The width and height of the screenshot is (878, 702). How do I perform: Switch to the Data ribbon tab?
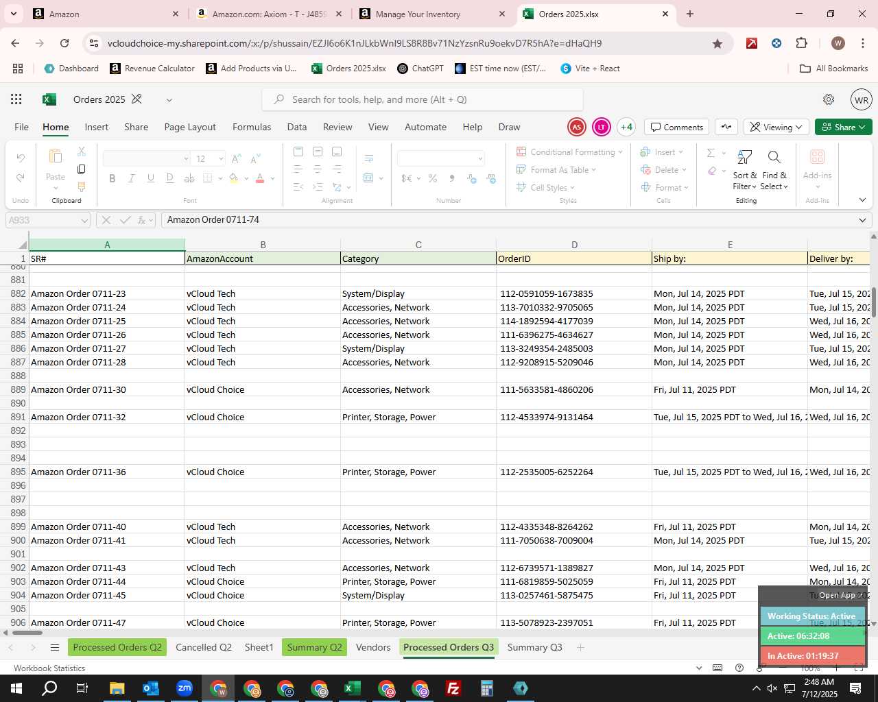click(297, 127)
